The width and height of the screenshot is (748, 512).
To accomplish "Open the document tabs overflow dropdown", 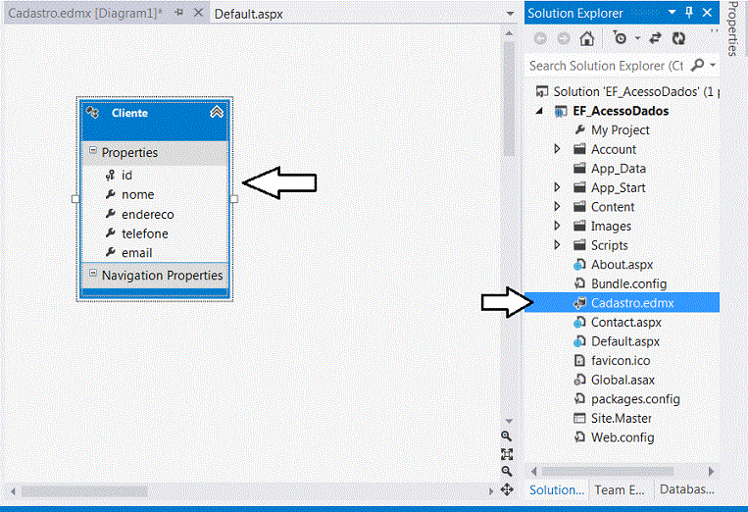I will (510, 14).
